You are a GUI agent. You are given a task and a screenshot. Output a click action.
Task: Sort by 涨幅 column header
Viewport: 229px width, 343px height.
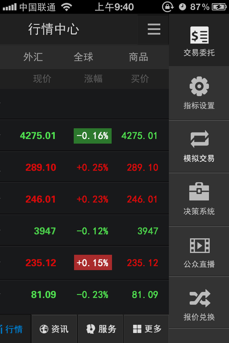93,79
